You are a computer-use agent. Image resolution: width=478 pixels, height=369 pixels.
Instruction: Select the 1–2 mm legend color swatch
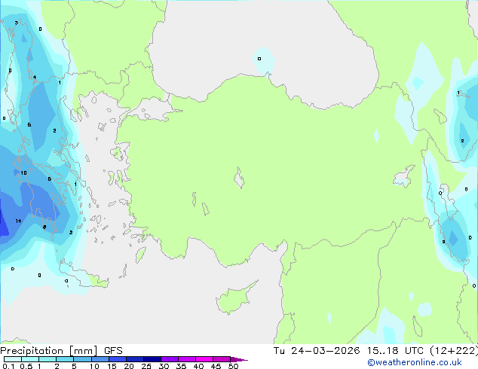47,359
